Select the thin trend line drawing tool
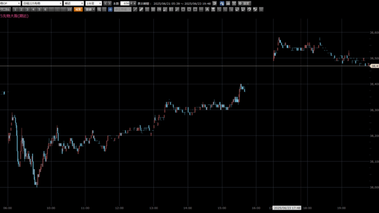This screenshot has width=379, height=213. pos(135,9)
